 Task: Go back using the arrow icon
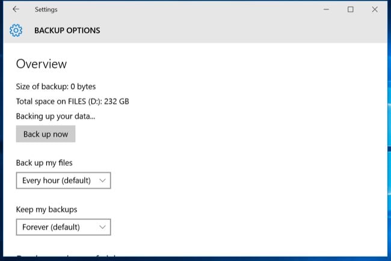pos(16,10)
